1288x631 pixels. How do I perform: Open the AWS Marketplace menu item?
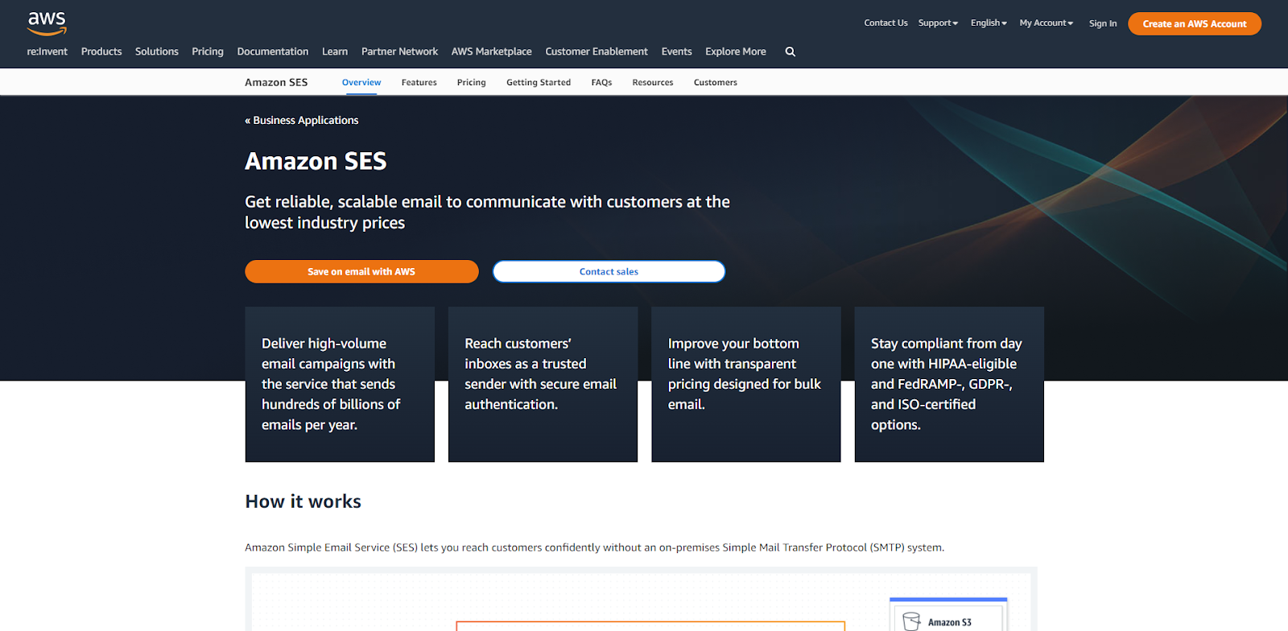coord(491,52)
